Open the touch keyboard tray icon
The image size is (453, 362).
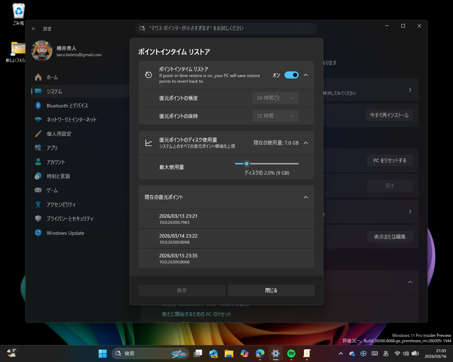(375, 354)
